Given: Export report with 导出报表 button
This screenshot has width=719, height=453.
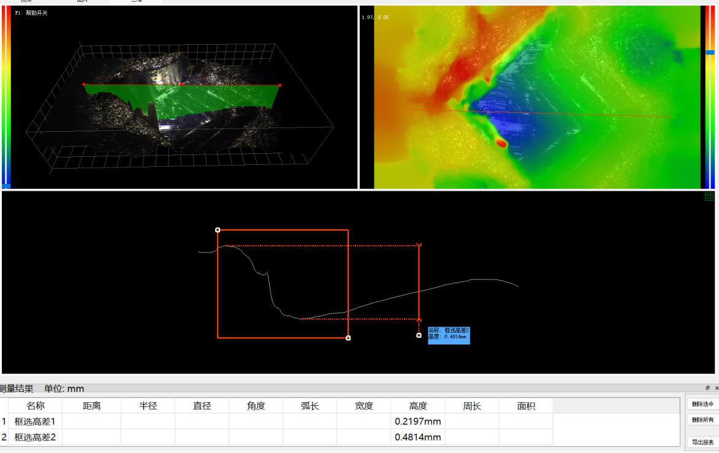Looking at the screenshot, I should (702, 442).
